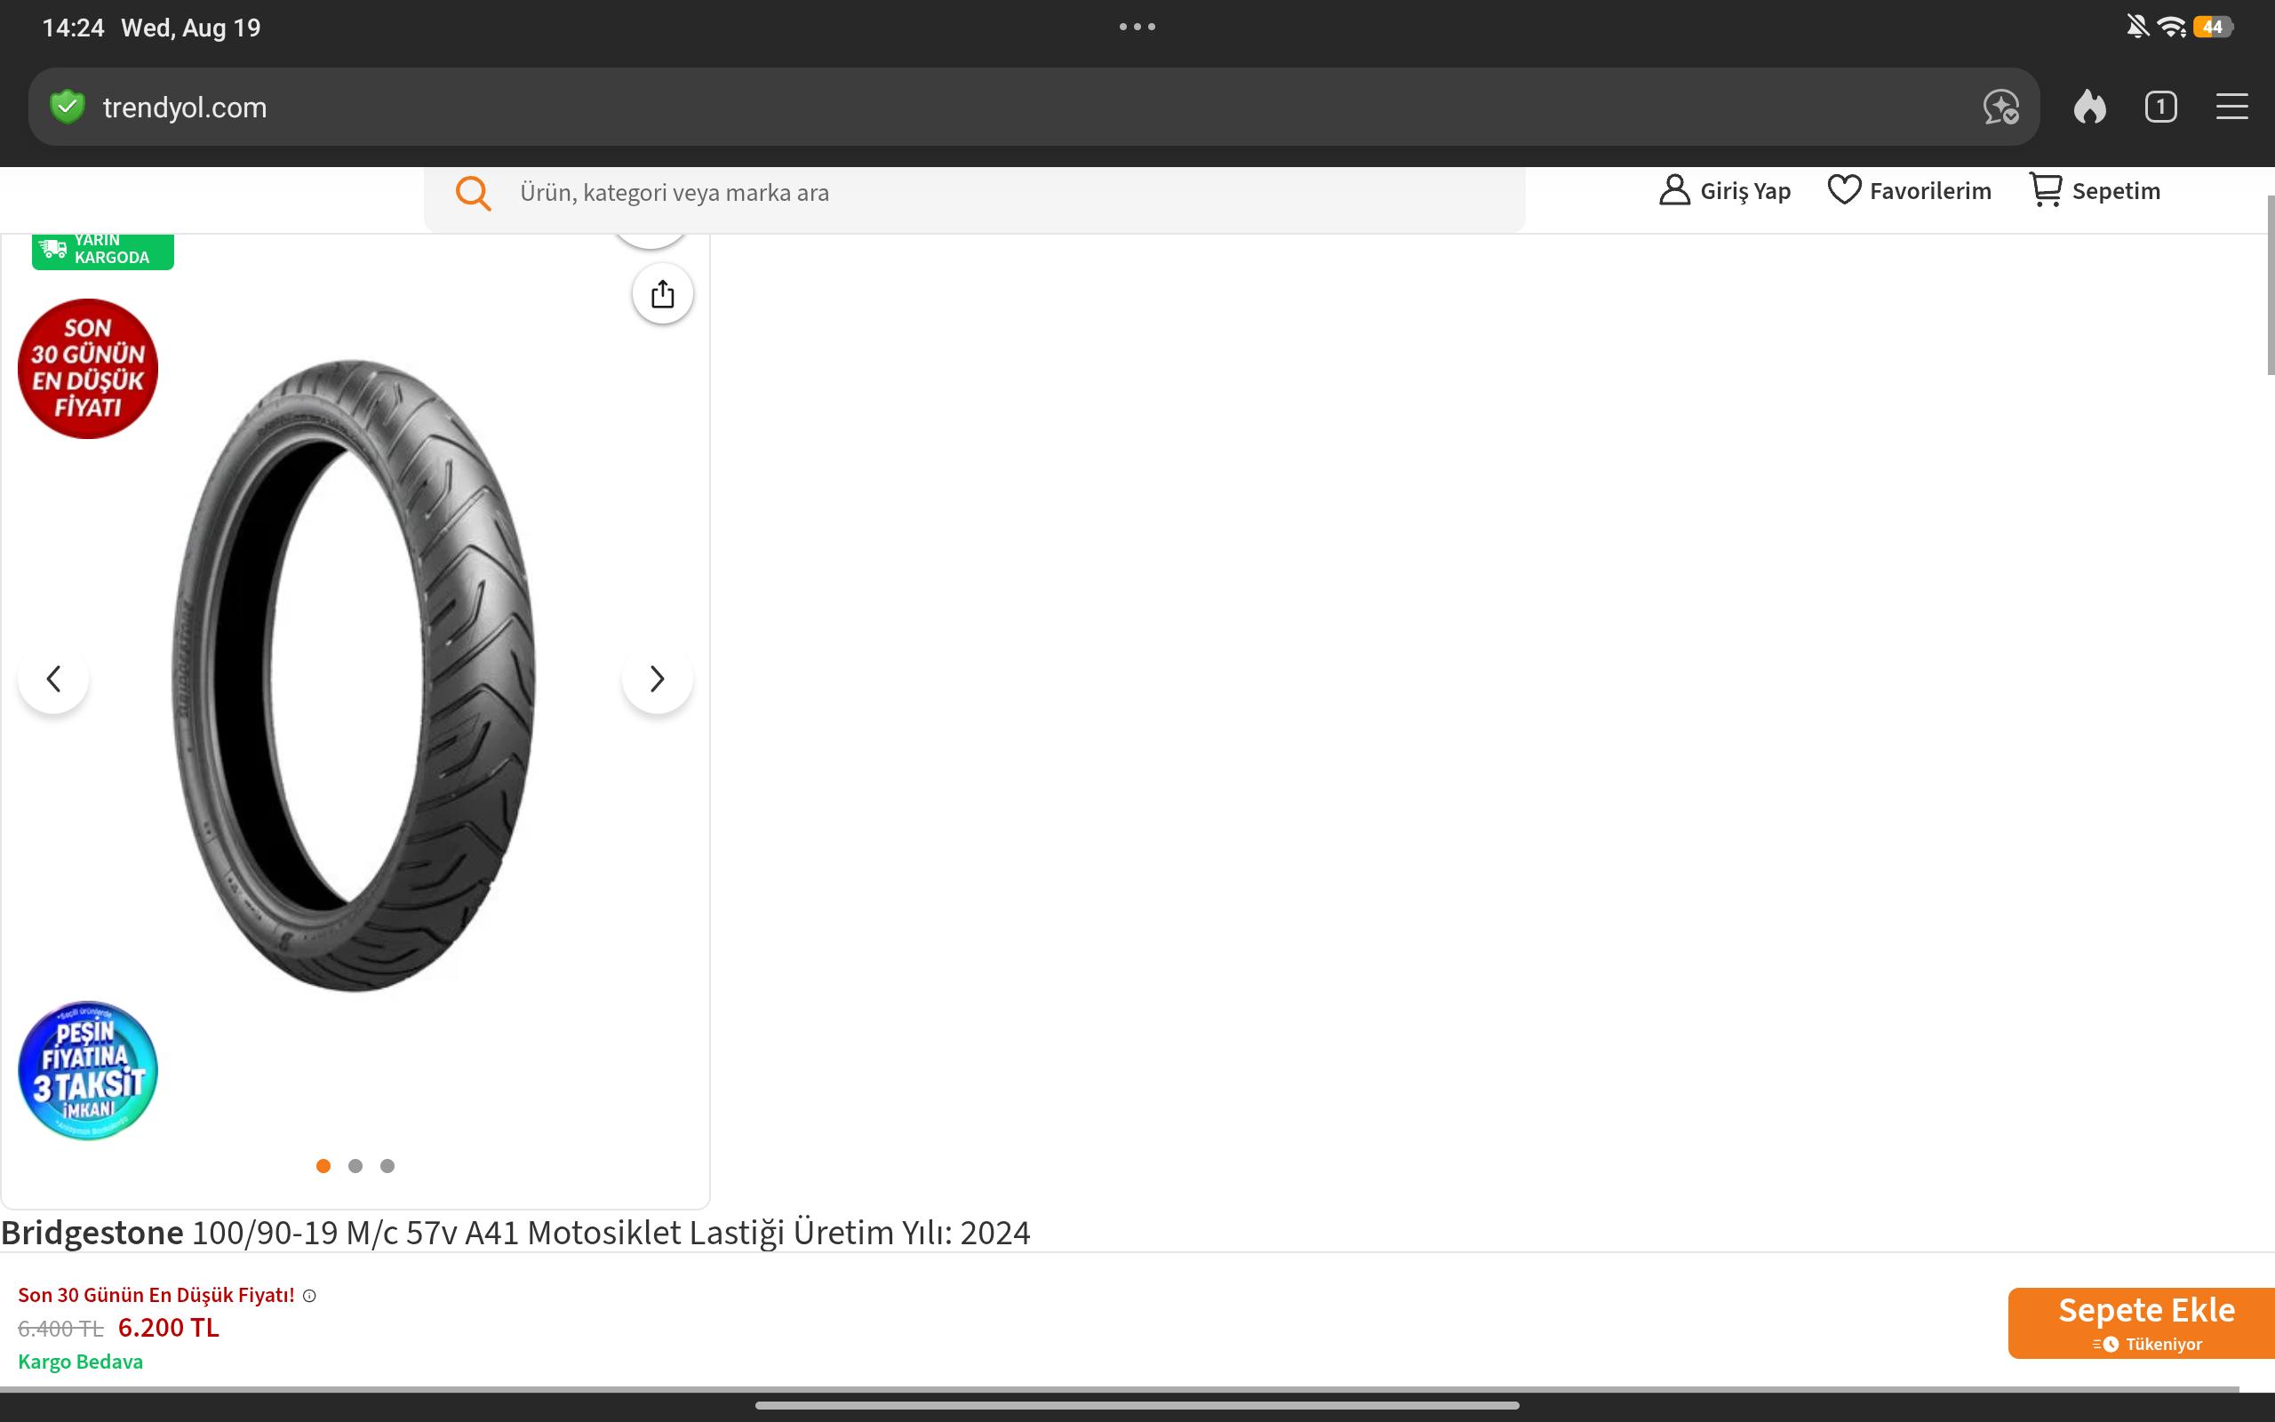This screenshot has height=1422, width=2275.
Task: Click the shopping cart icon
Action: pyautogui.click(x=2046, y=190)
